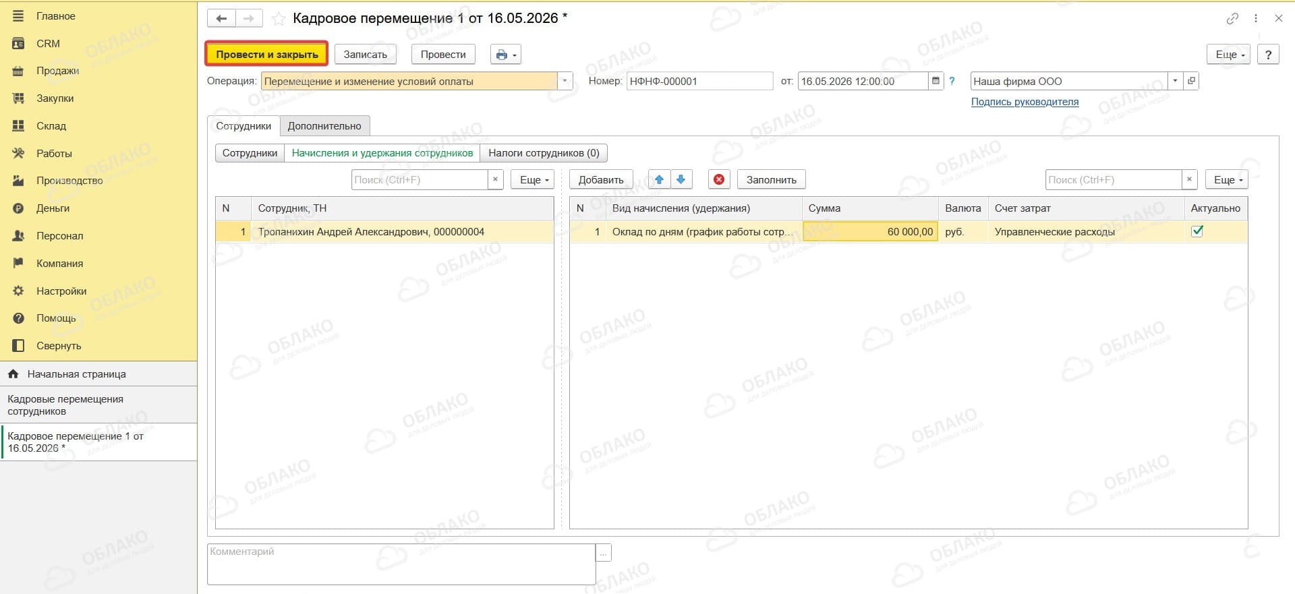This screenshot has height=594, width=1295.
Task: Open help with the question mark button
Action: 1268,55
